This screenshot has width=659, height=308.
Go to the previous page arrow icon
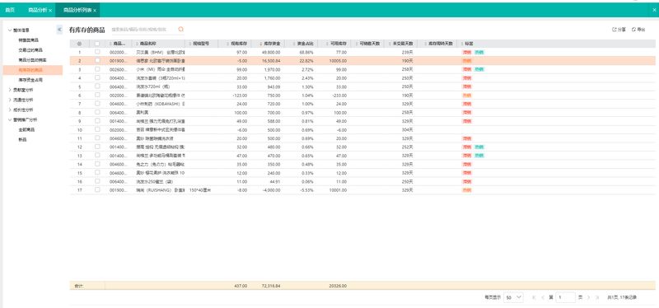pos(543,297)
